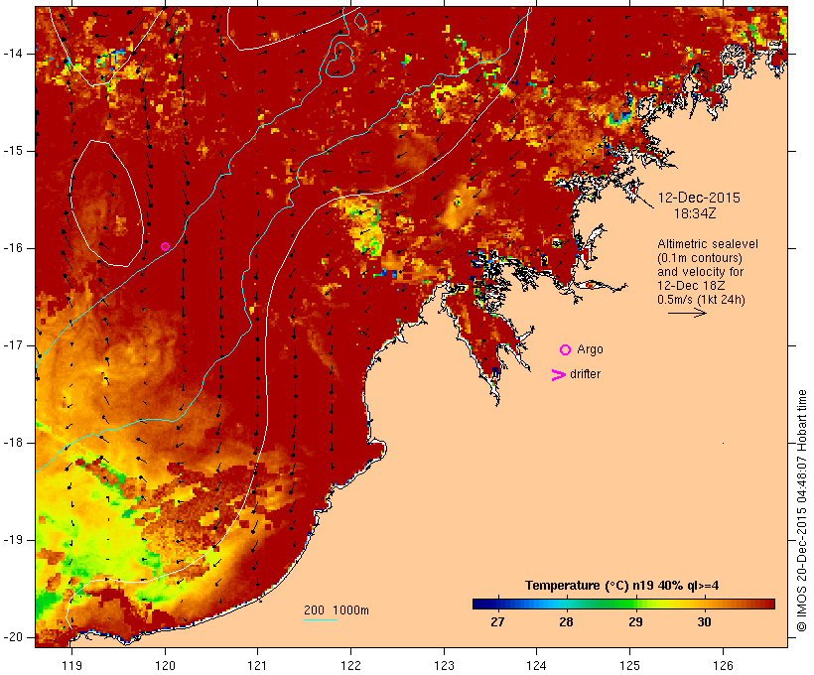Viewport: 814px width, 675px height.
Task: Click the temperature color bar at 29°C
Action: [636, 604]
